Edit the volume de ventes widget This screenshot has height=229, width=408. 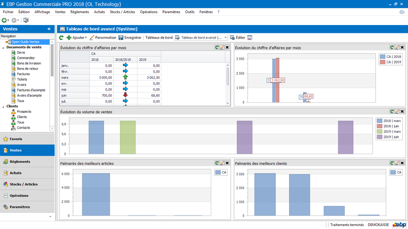point(397,111)
